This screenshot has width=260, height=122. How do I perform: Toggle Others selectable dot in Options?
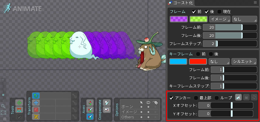click(141, 117)
